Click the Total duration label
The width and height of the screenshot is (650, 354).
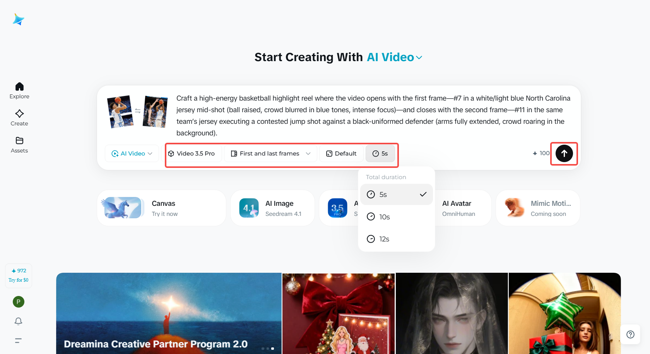386,177
